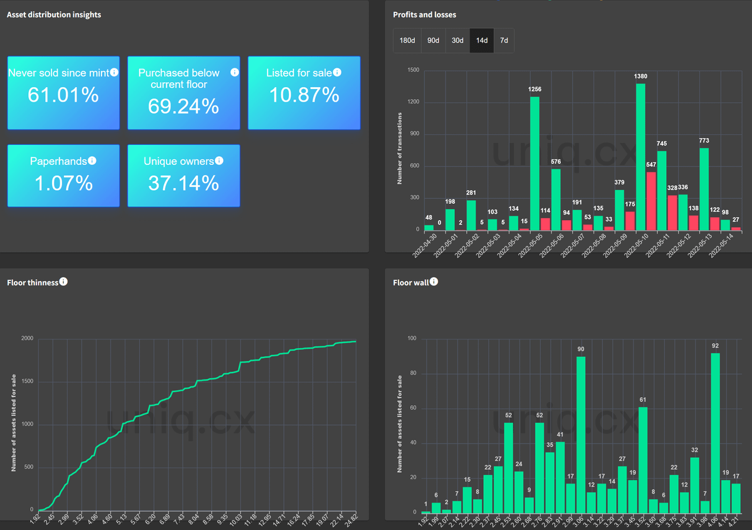Switch profits chart to 180d range
The width and height of the screenshot is (752, 530).
point(407,41)
